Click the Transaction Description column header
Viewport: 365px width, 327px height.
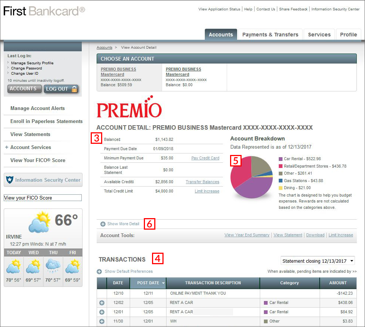coord(213,283)
